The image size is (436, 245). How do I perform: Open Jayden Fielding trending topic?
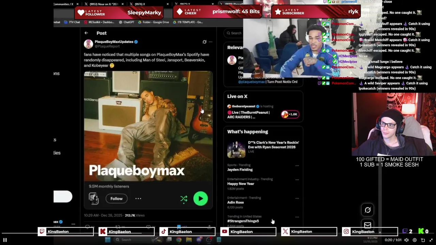(240, 169)
